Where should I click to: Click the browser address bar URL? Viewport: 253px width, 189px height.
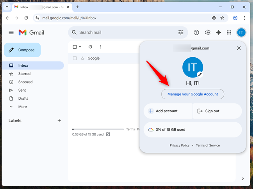69,18
